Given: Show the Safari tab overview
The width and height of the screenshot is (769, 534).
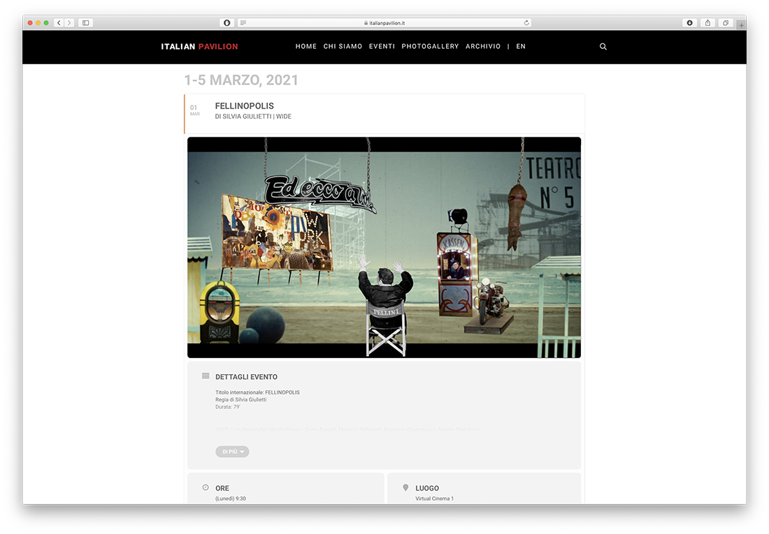Looking at the screenshot, I should tap(726, 23).
